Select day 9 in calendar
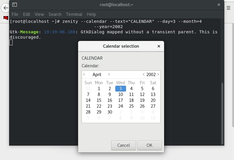The image size is (234, 160). pos(110,94)
